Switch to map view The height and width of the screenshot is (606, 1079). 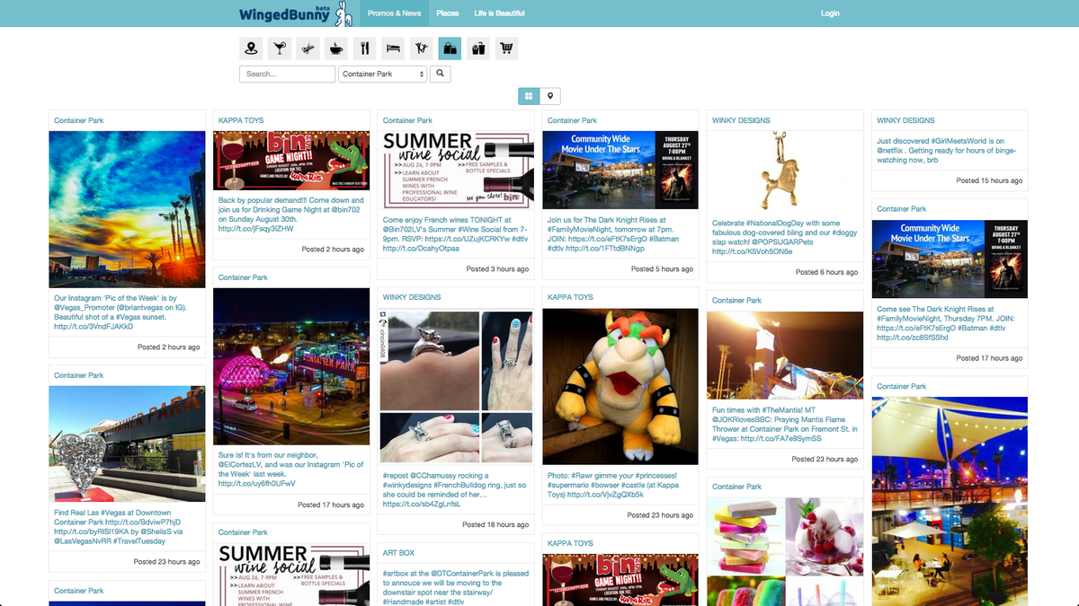550,96
